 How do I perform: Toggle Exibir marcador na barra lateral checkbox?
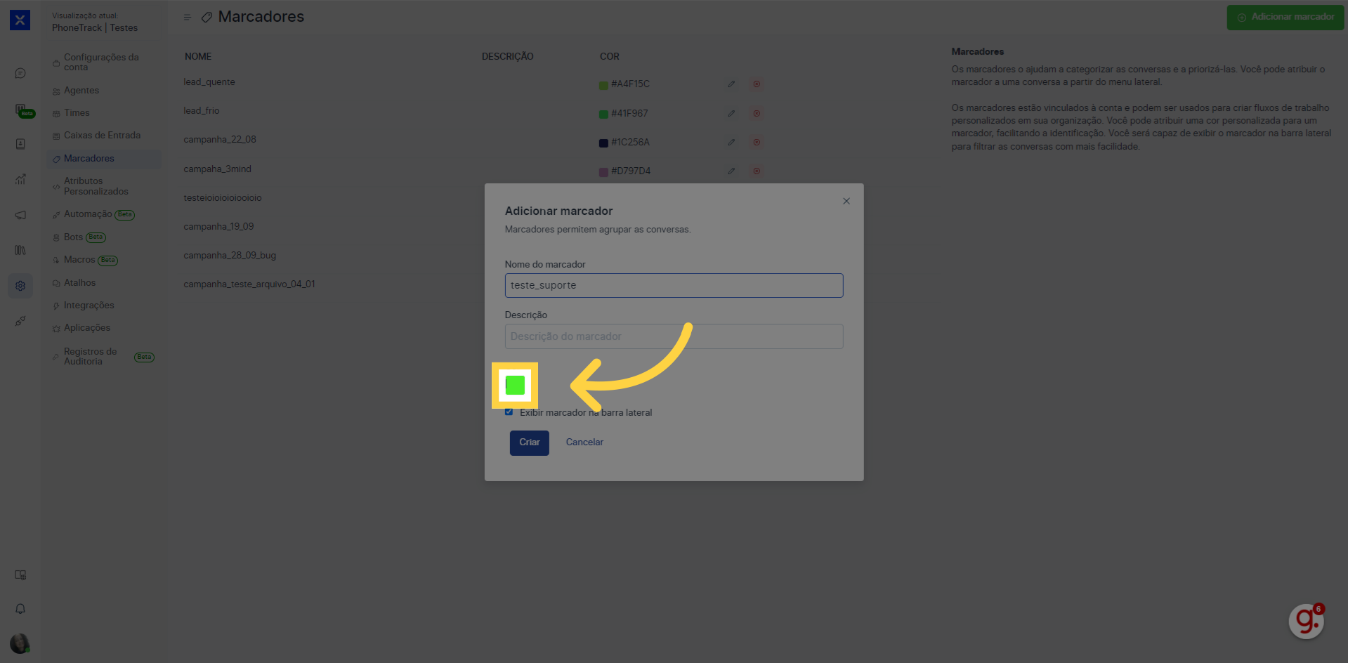coord(509,412)
